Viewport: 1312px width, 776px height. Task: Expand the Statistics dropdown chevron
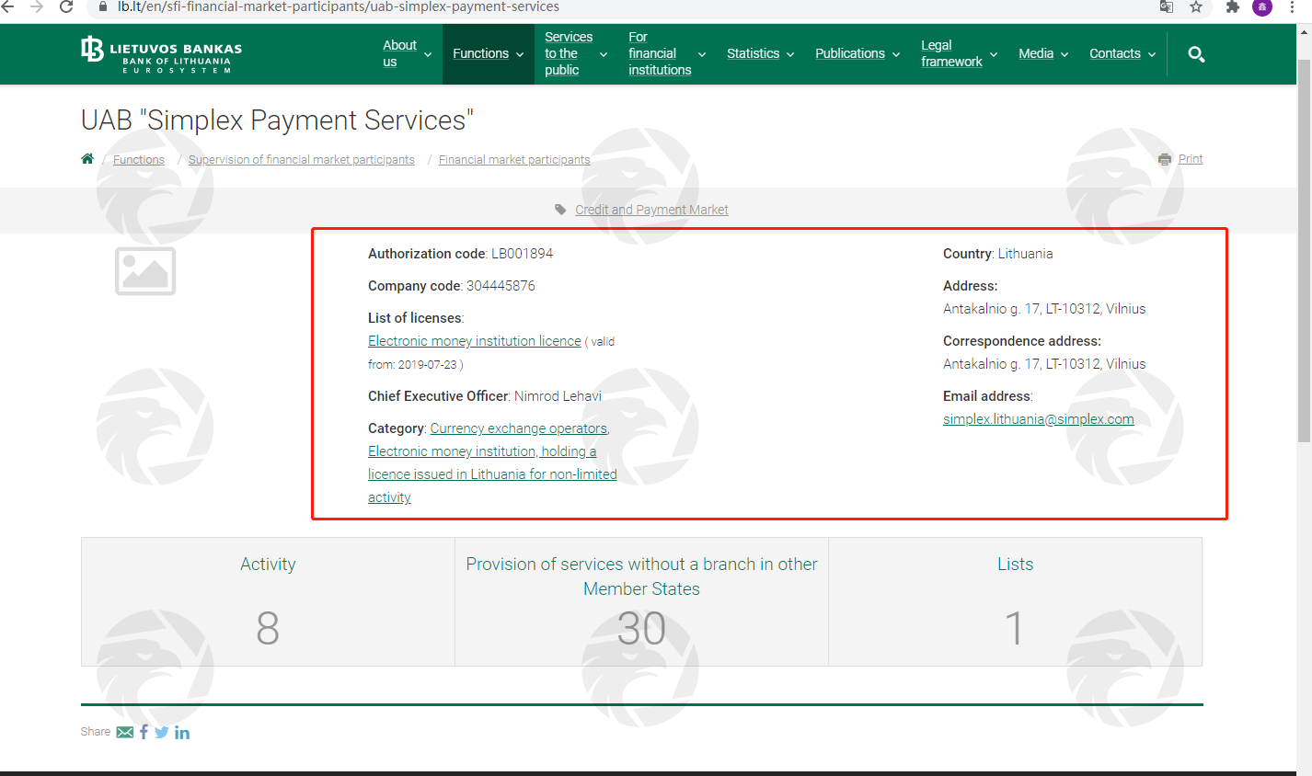click(790, 54)
